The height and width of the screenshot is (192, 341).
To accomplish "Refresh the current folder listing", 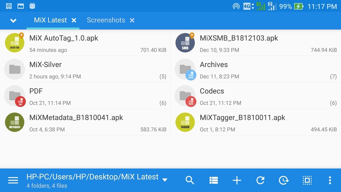I will click(x=260, y=180).
